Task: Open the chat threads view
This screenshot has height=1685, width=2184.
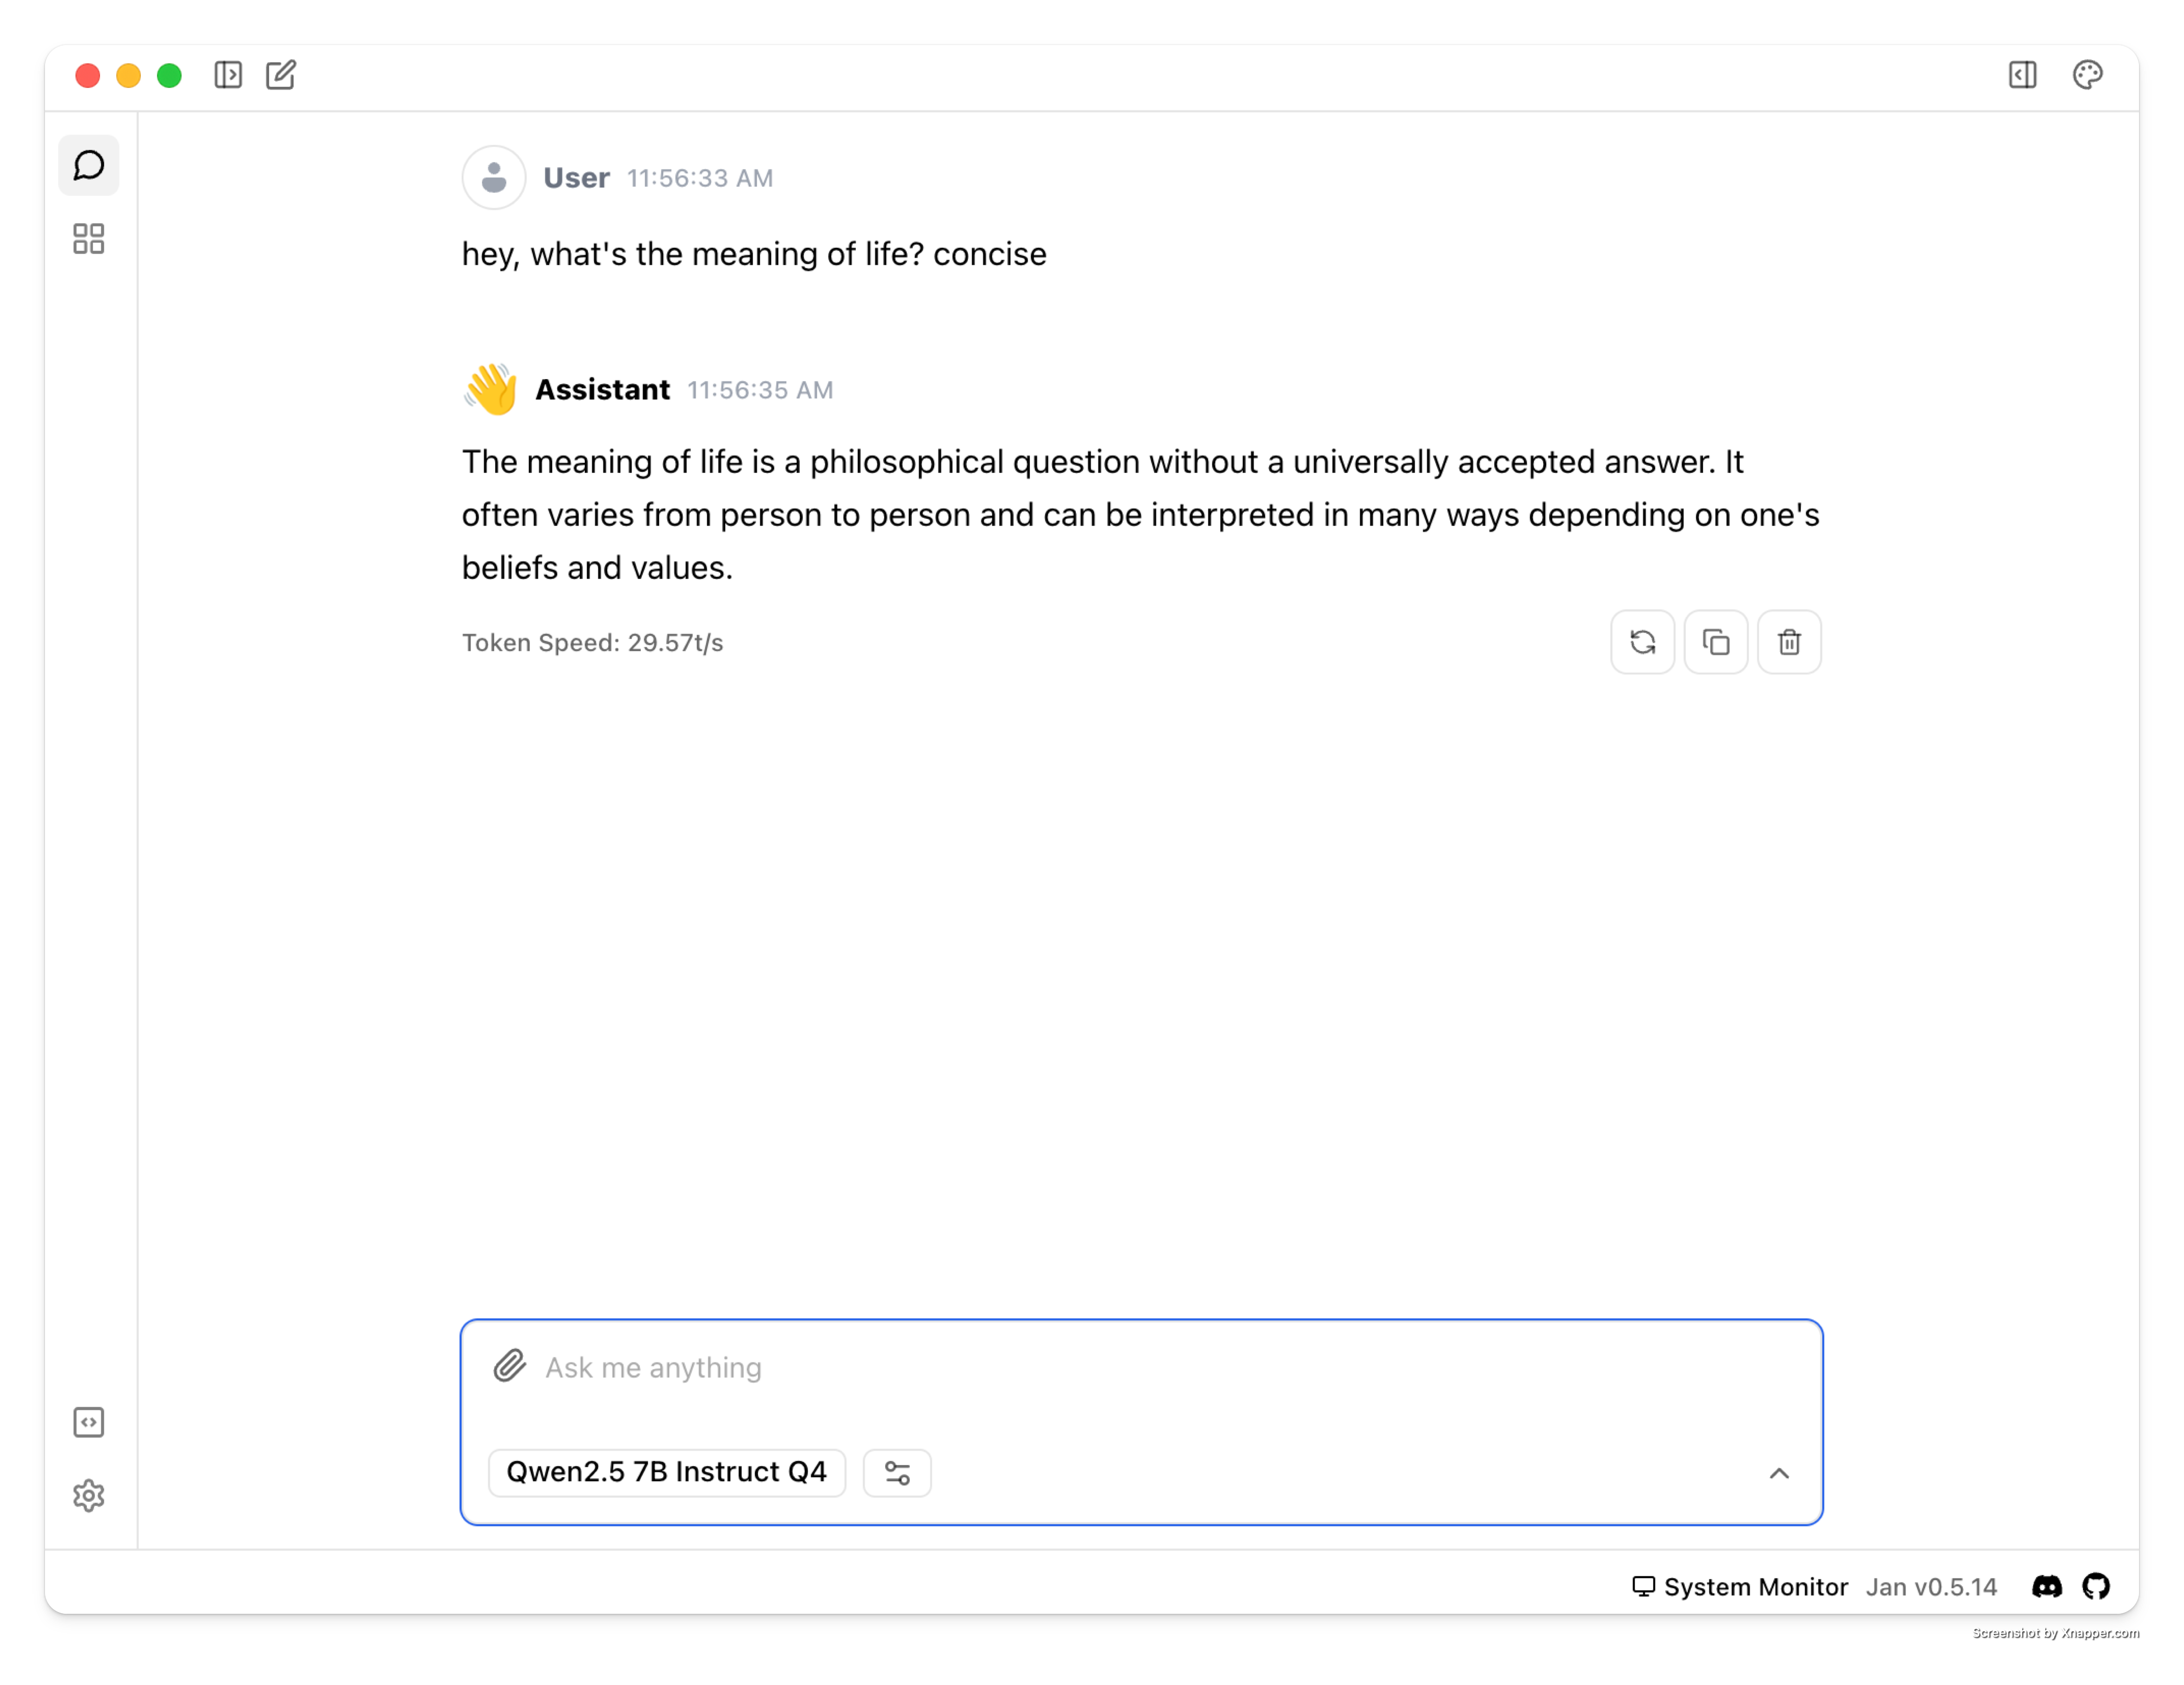Action: (89, 165)
